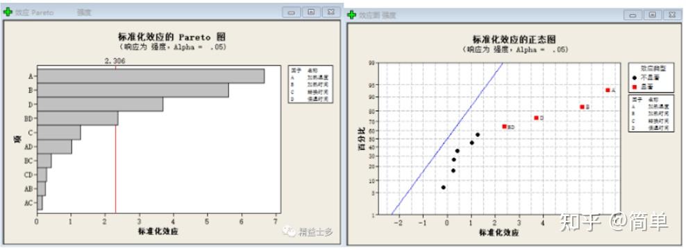Image resolution: width=686 pixels, height=250 pixels.
Task: Click the red square point labeled BD
Action: (505, 127)
